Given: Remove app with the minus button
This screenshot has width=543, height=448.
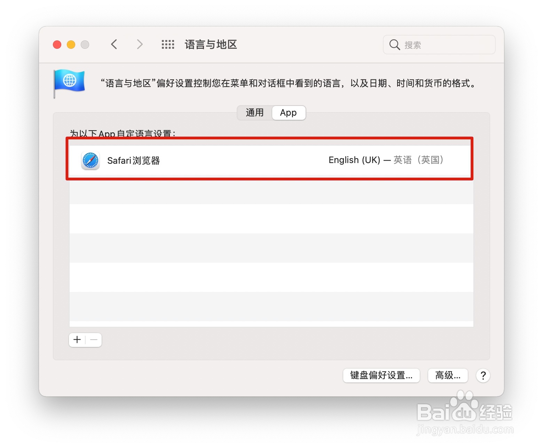Looking at the screenshot, I should [x=94, y=340].
